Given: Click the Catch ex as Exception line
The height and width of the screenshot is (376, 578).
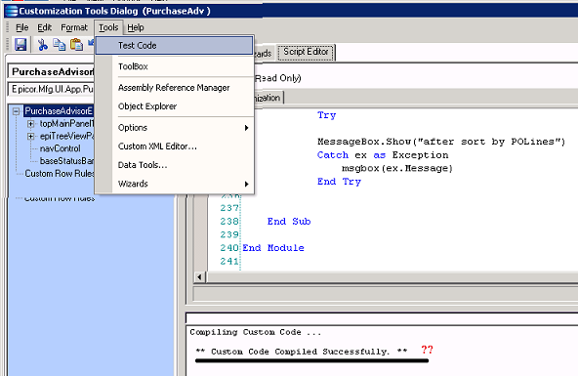Looking at the screenshot, I should click(383, 155).
